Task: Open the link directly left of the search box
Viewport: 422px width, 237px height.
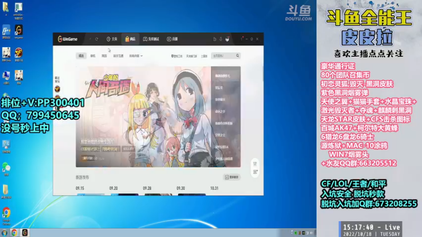Action: 204,56
